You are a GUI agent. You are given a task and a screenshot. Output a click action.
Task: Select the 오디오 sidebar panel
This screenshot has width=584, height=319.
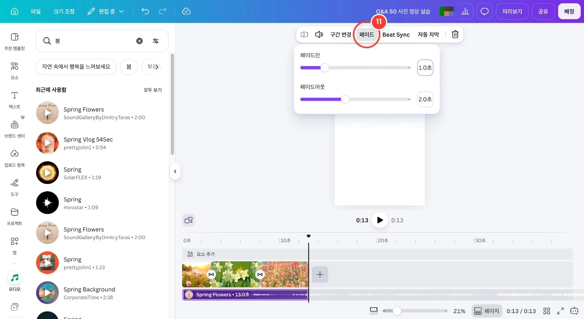[15, 282]
